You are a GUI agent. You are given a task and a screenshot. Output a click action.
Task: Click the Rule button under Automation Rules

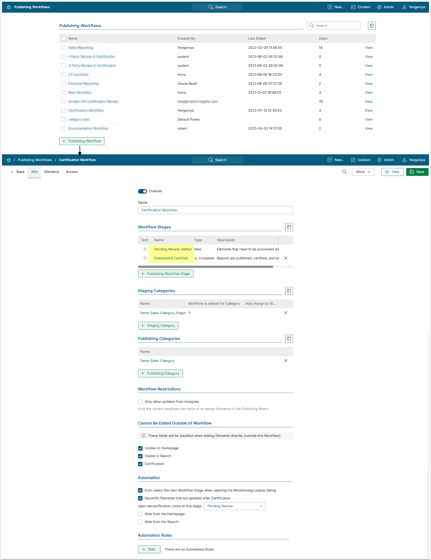[149, 549]
